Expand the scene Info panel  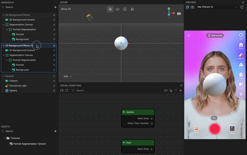(x=68, y=76)
